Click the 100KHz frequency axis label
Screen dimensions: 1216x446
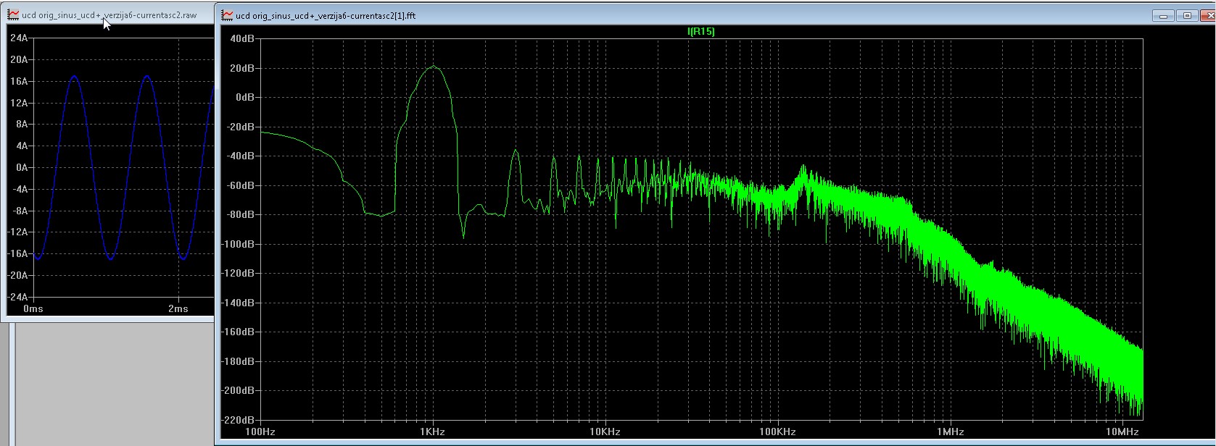click(777, 432)
